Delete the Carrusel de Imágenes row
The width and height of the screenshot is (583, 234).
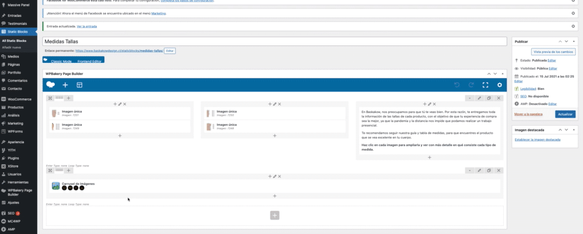coord(498,171)
